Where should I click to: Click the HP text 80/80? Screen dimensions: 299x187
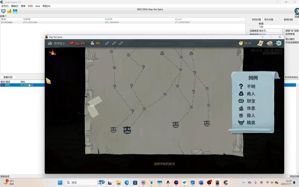tap(80, 43)
